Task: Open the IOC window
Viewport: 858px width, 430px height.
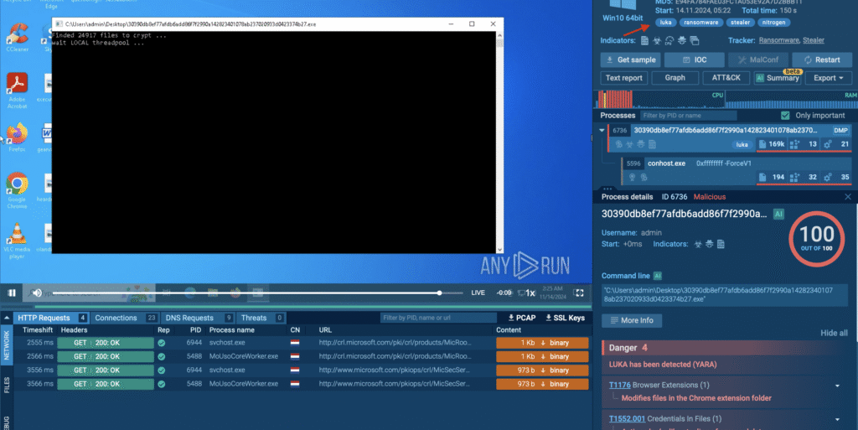Action: click(695, 60)
